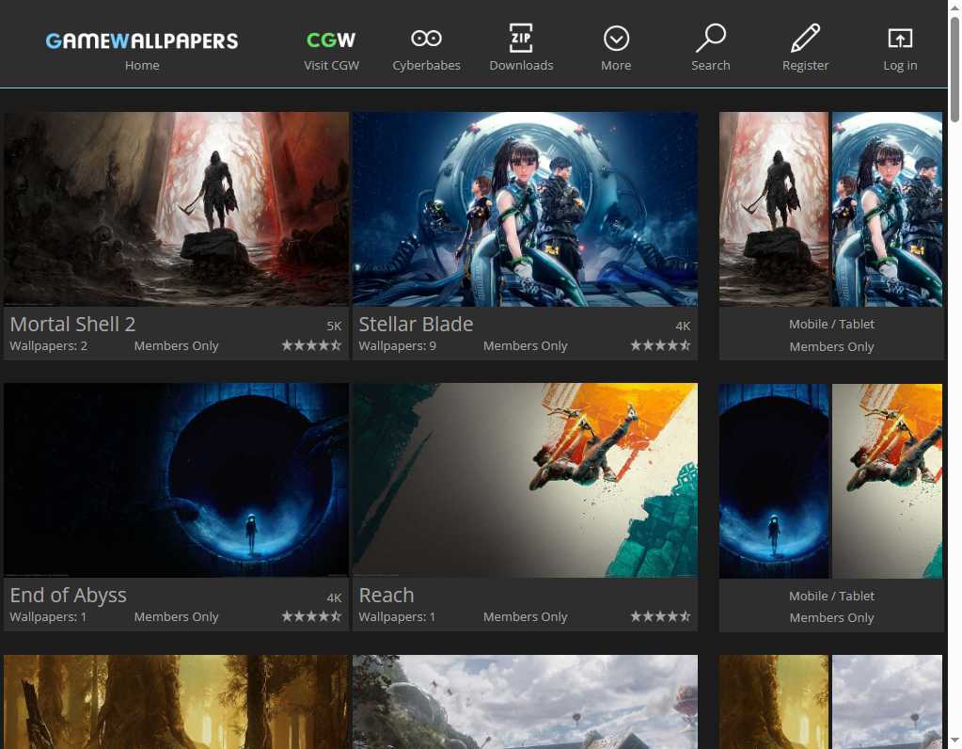Click the ZIP Downloads icon
The image size is (962, 749).
[x=521, y=38]
